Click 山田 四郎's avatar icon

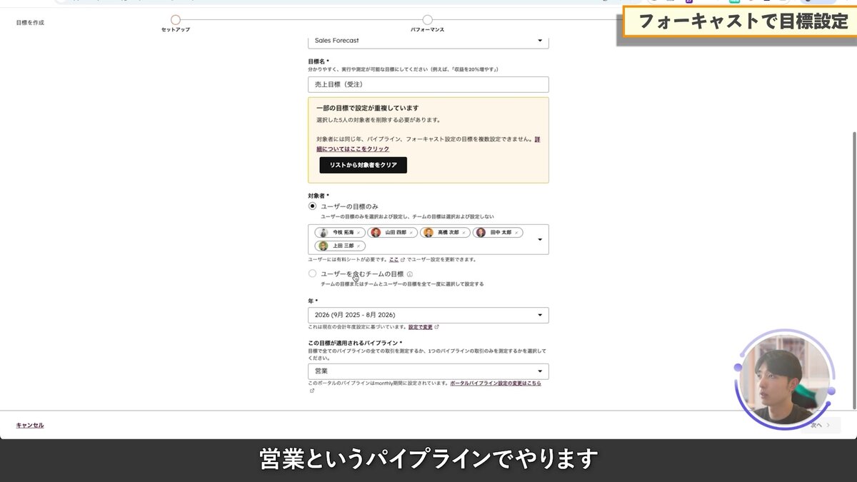[378, 232]
